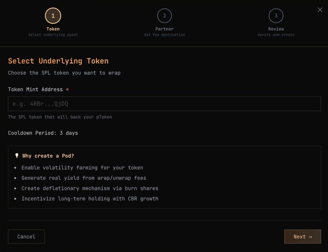Click the step 3 circle indicator

pos(276,16)
